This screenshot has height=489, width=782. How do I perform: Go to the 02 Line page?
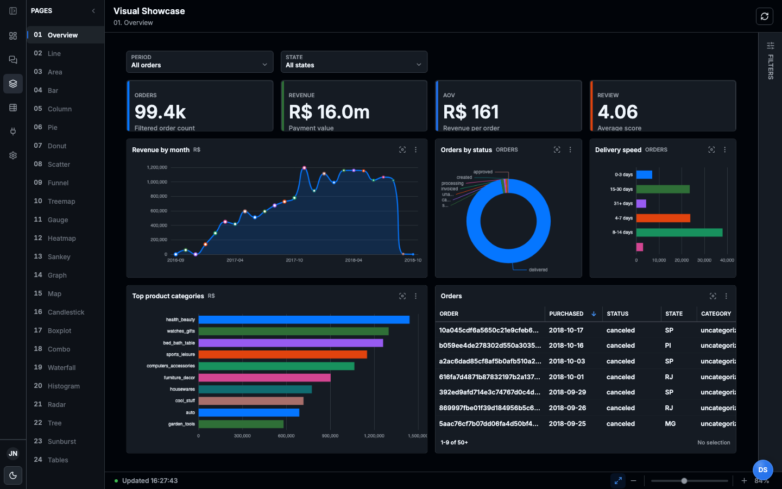coord(66,53)
